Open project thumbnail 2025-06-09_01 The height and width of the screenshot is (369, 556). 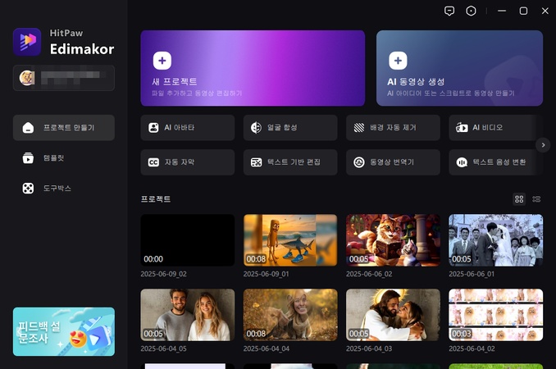click(290, 240)
